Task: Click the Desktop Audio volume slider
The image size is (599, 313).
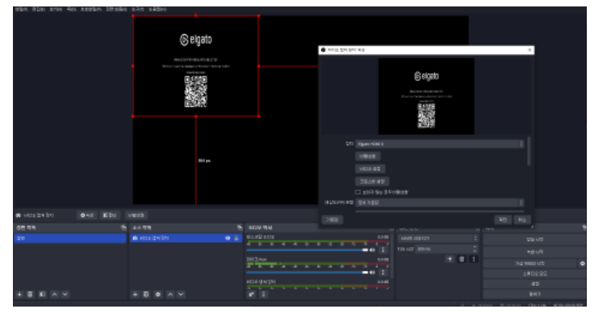Action: click(307, 250)
